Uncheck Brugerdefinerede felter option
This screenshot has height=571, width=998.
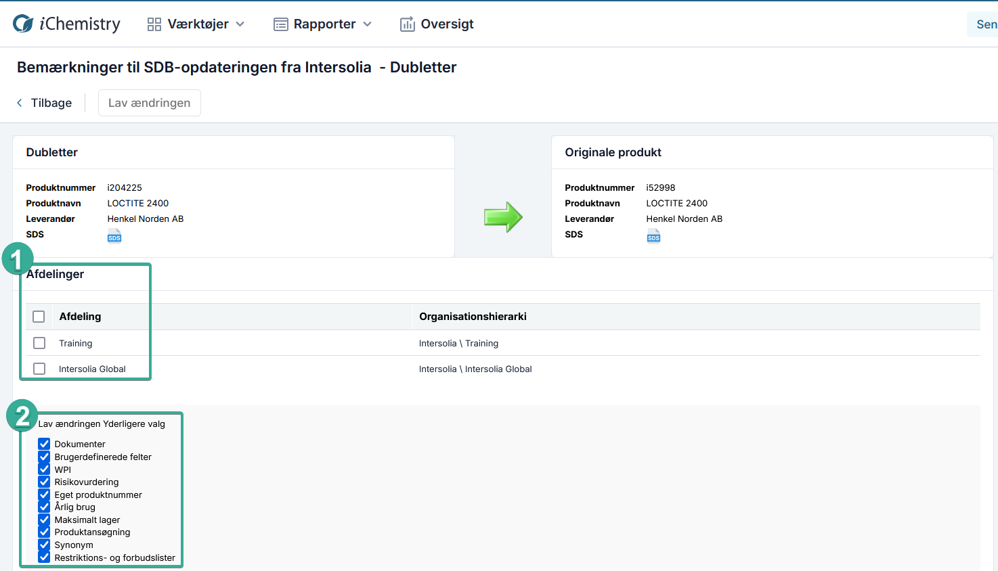[44, 457]
